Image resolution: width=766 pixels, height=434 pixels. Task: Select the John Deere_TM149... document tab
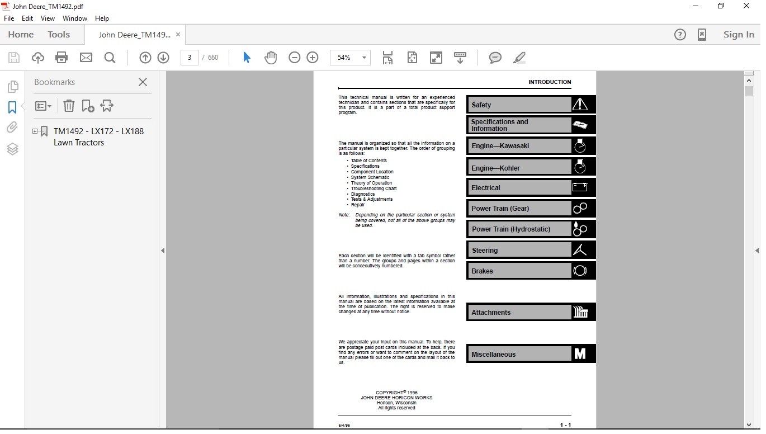pyautogui.click(x=134, y=35)
